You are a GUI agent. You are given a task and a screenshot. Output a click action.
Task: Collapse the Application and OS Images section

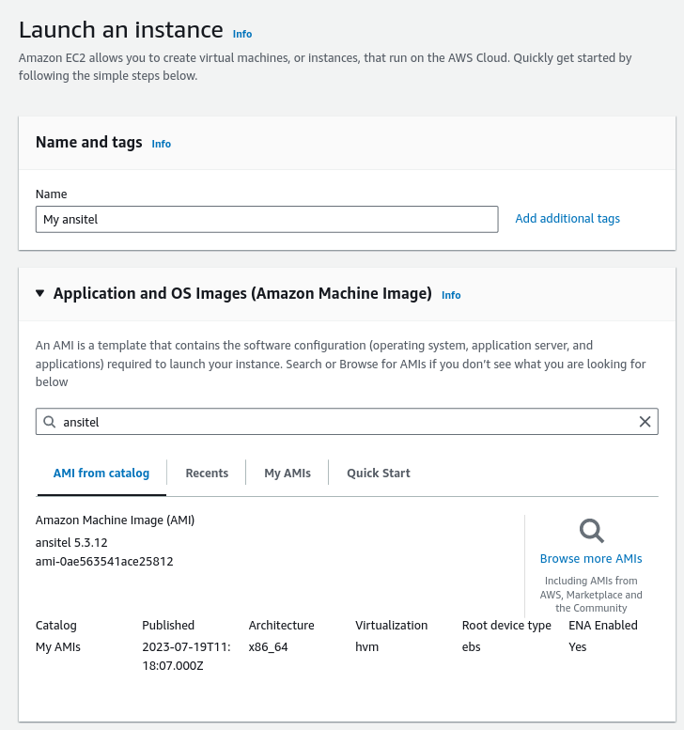click(x=39, y=293)
